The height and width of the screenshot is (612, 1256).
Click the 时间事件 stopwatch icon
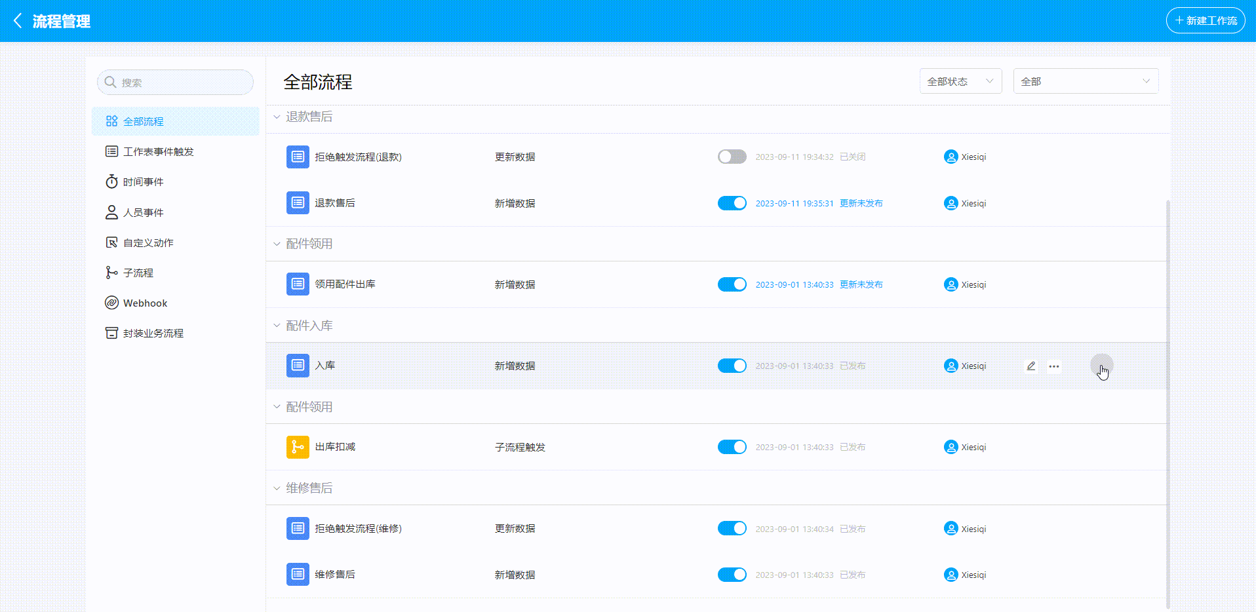coord(111,182)
